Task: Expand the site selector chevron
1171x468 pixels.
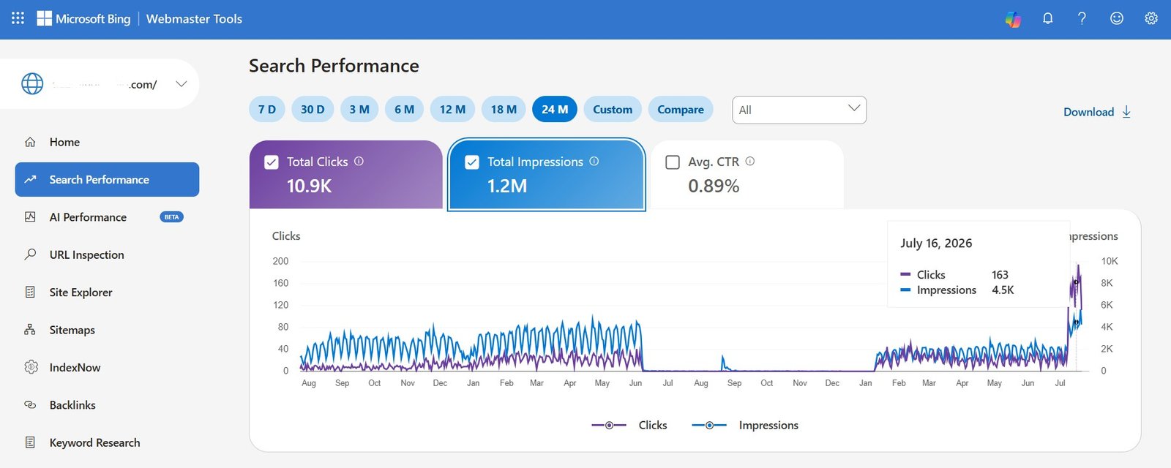Action: click(x=182, y=84)
